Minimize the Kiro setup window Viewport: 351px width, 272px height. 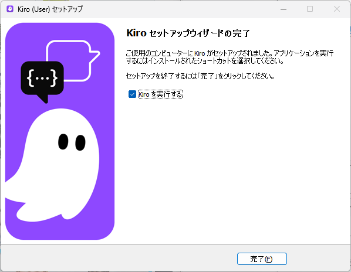click(283, 9)
